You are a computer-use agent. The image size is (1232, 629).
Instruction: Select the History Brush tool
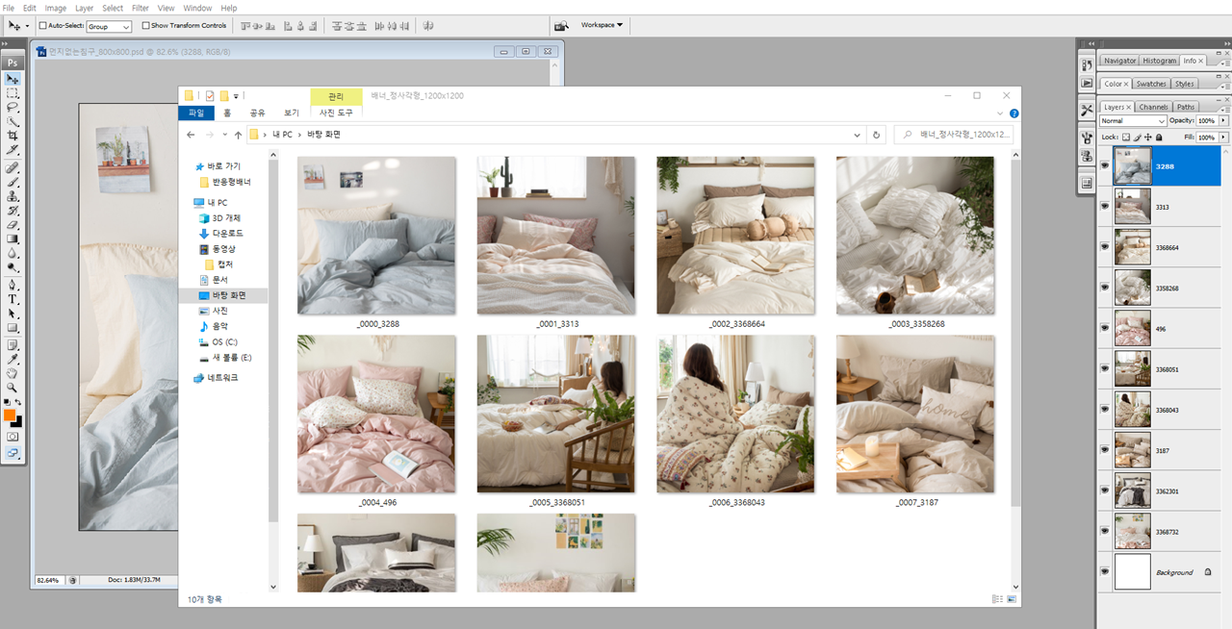point(13,211)
